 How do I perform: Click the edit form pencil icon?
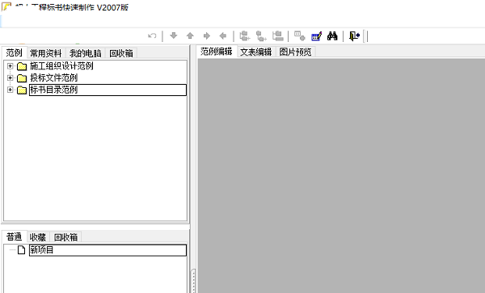pos(316,36)
